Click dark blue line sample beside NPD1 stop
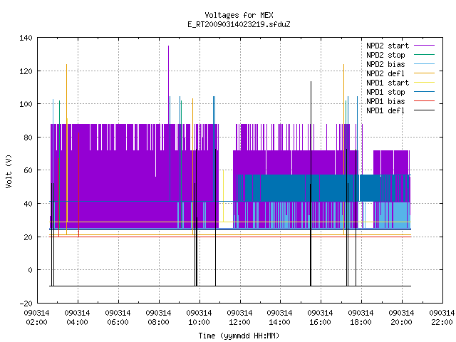 point(425,92)
